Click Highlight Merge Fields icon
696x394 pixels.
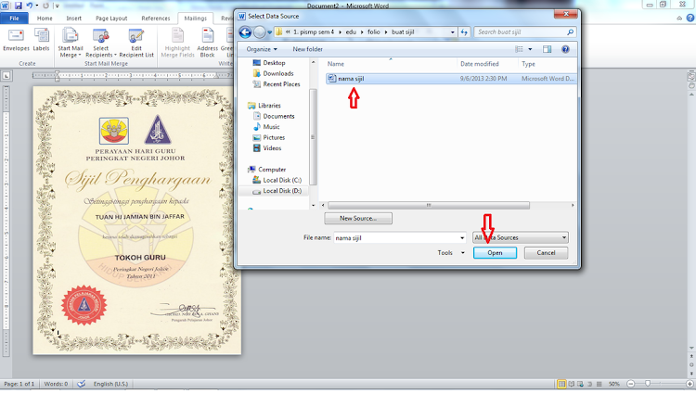pos(177,43)
